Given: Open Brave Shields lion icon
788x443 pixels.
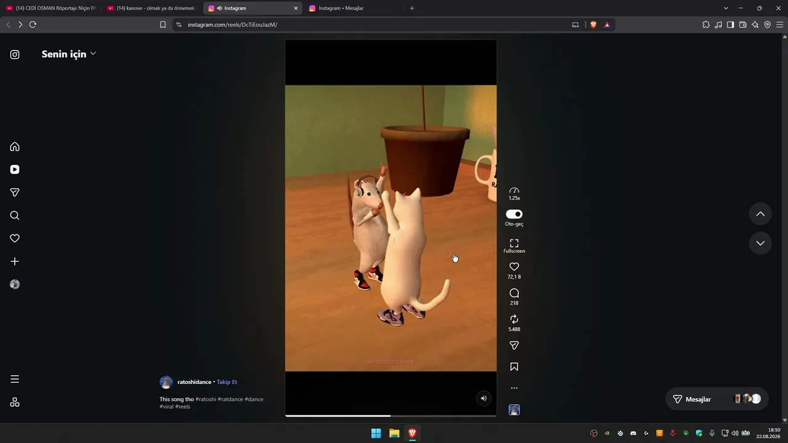Looking at the screenshot, I should [593, 25].
